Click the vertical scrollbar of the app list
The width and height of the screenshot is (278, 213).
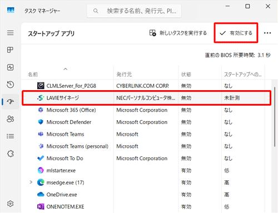[x=275, y=117]
